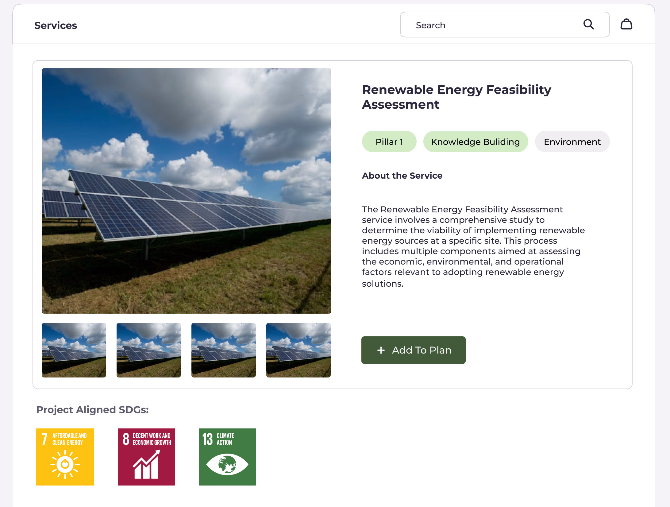This screenshot has height=507, width=670.
Task: Click the Knowledge Buliding tag
Action: click(x=476, y=142)
